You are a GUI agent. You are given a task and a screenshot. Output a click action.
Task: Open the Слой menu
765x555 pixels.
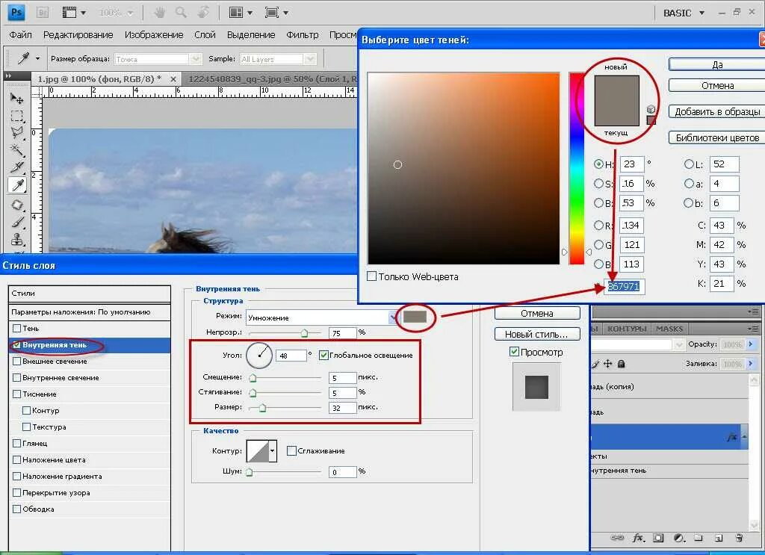click(205, 34)
